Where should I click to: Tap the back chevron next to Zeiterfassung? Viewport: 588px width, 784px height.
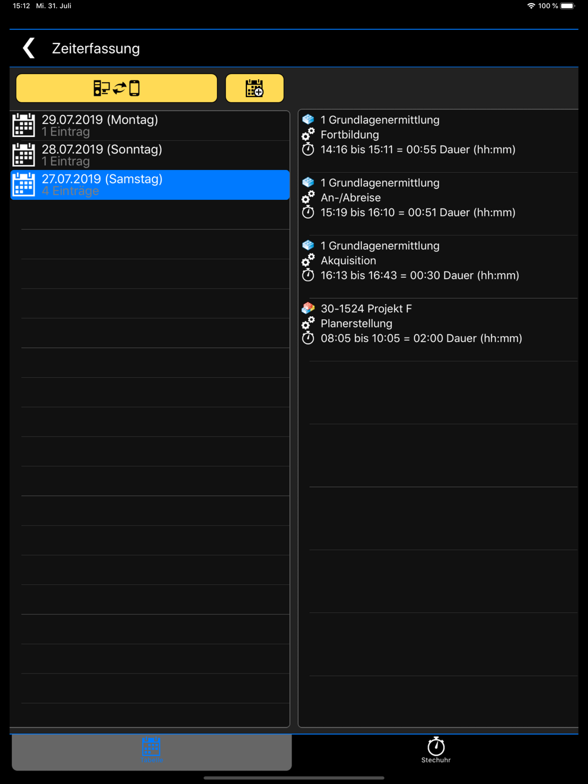[28, 48]
